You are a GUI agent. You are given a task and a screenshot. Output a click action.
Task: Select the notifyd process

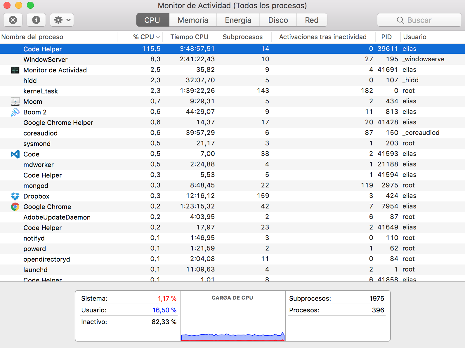(x=232, y=238)
